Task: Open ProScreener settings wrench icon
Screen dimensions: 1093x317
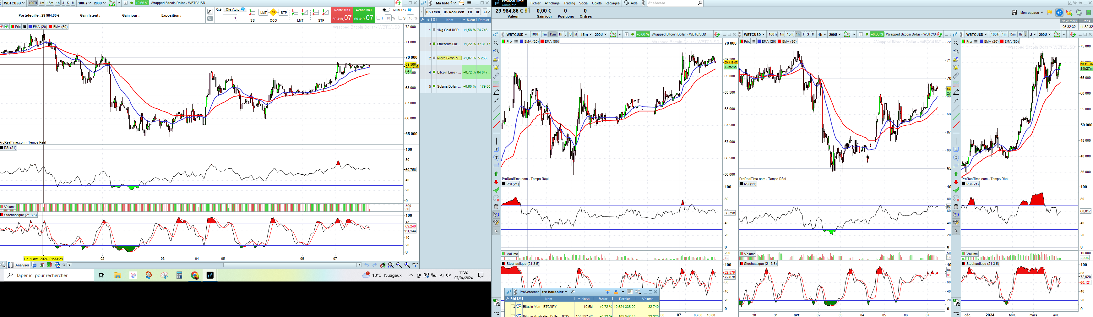Action: coord(573,292)
